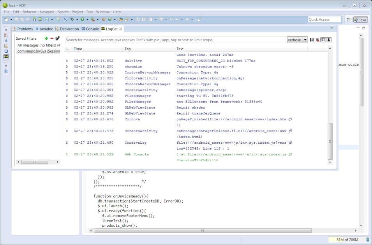372x245 pixels.
Task: Switch to the Javadoc tab
Action: pyautogui.click(x=44, y=29)
